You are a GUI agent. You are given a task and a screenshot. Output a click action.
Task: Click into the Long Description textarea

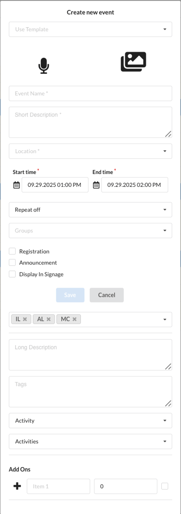click(x=90, y=355)
